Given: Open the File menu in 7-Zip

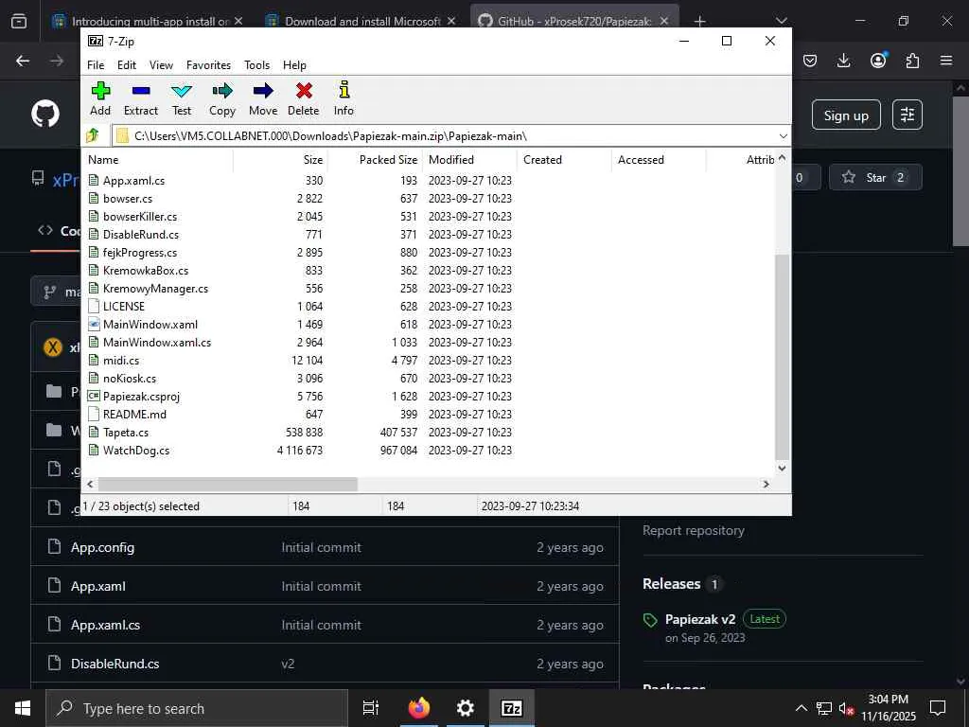Looking at the screenshot, I should coord(96,65).
